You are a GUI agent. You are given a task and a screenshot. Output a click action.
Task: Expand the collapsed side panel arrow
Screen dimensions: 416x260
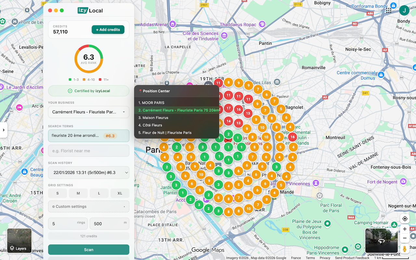4,130
